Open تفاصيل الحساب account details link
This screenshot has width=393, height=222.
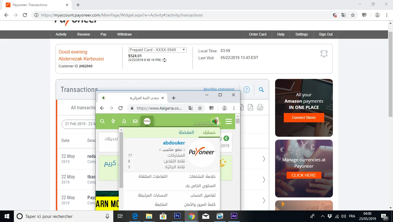pos(203,195)
